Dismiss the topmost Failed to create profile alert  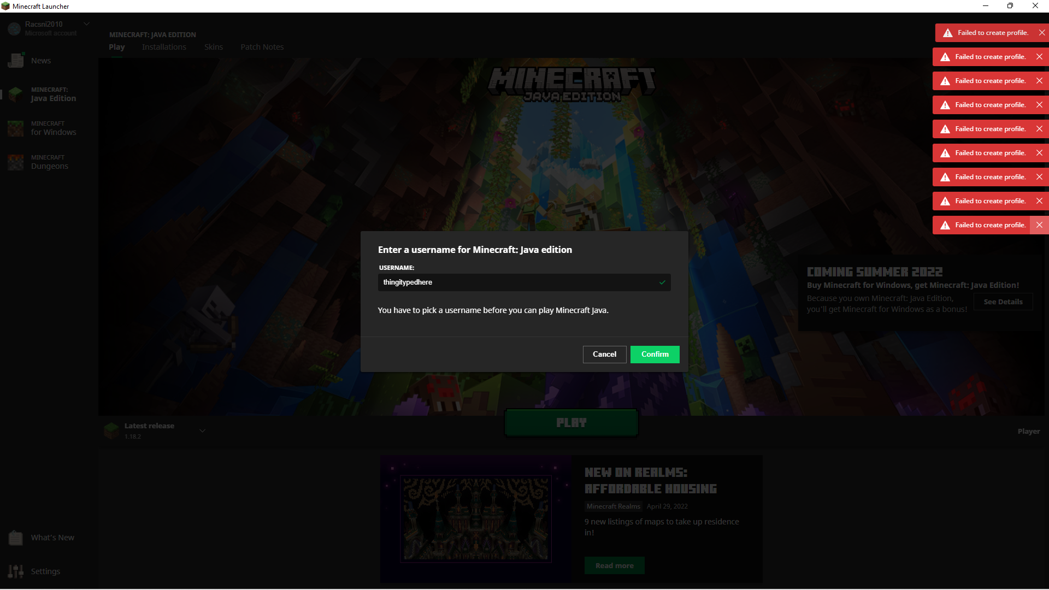click(1042, 33)
